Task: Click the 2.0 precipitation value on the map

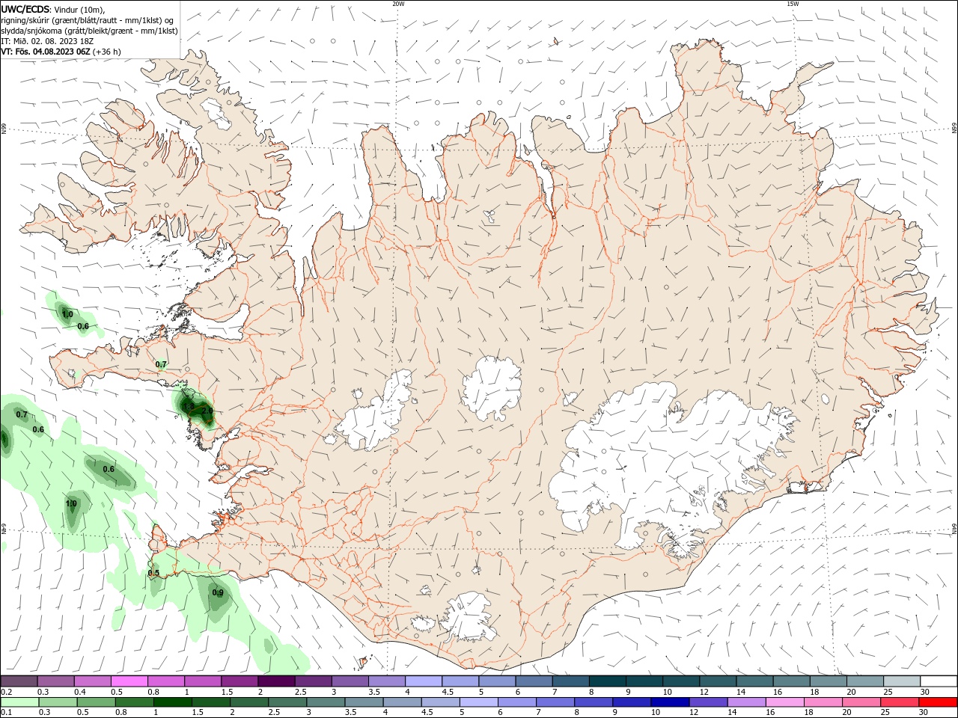Action: (x=208, y=411)
